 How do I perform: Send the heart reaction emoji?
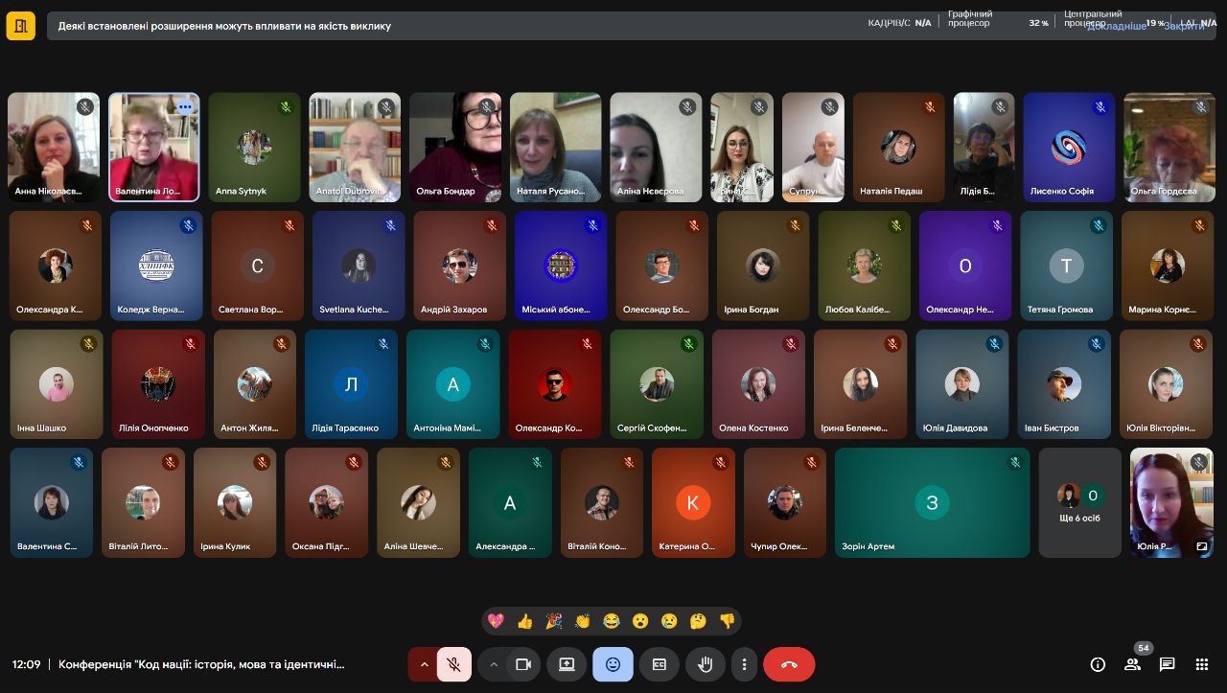[496, 621]
